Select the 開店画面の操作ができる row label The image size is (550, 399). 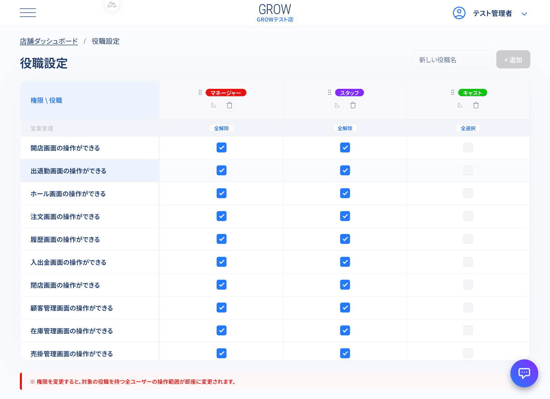click(65, 148)
